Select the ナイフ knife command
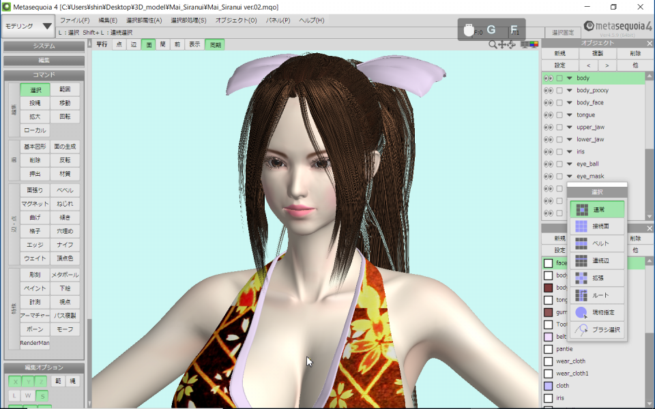The height and width of the screenshot is (409, 655). [x=65, y=245]
